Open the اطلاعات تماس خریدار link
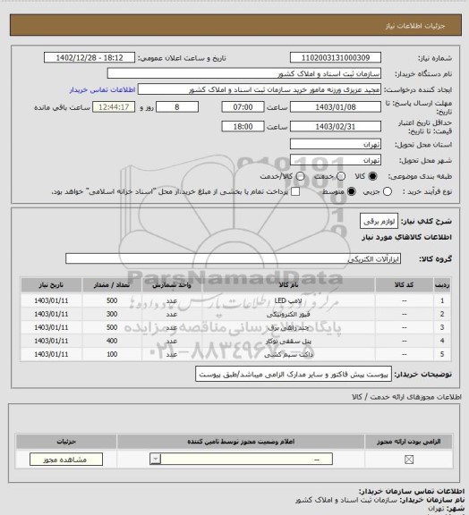 pyautogui.click(x=103, y=89)
